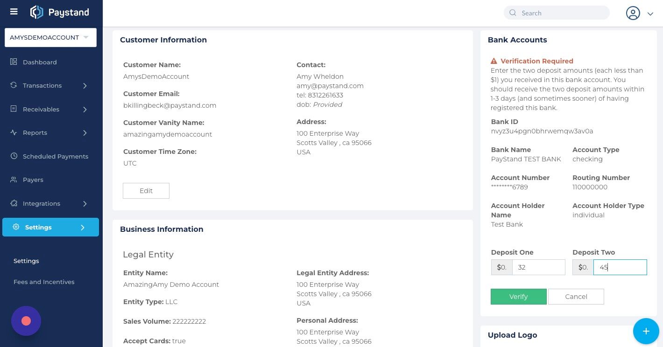The height and width of the screenshot is (347, 663).
Task: Click the Edit button under Customer Information
Action: point(146,191)
